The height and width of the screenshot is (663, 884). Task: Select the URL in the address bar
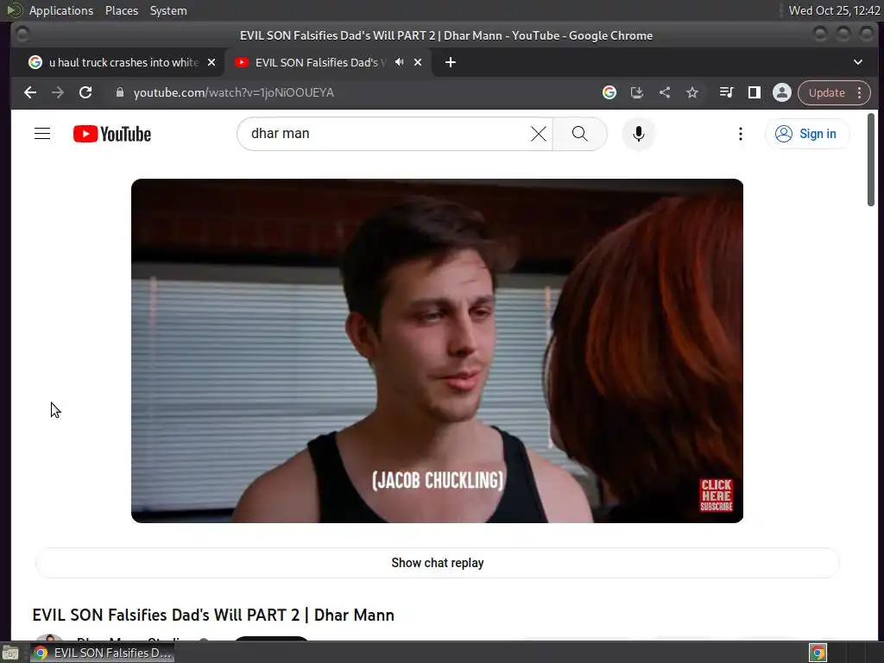tap(233, 92)
